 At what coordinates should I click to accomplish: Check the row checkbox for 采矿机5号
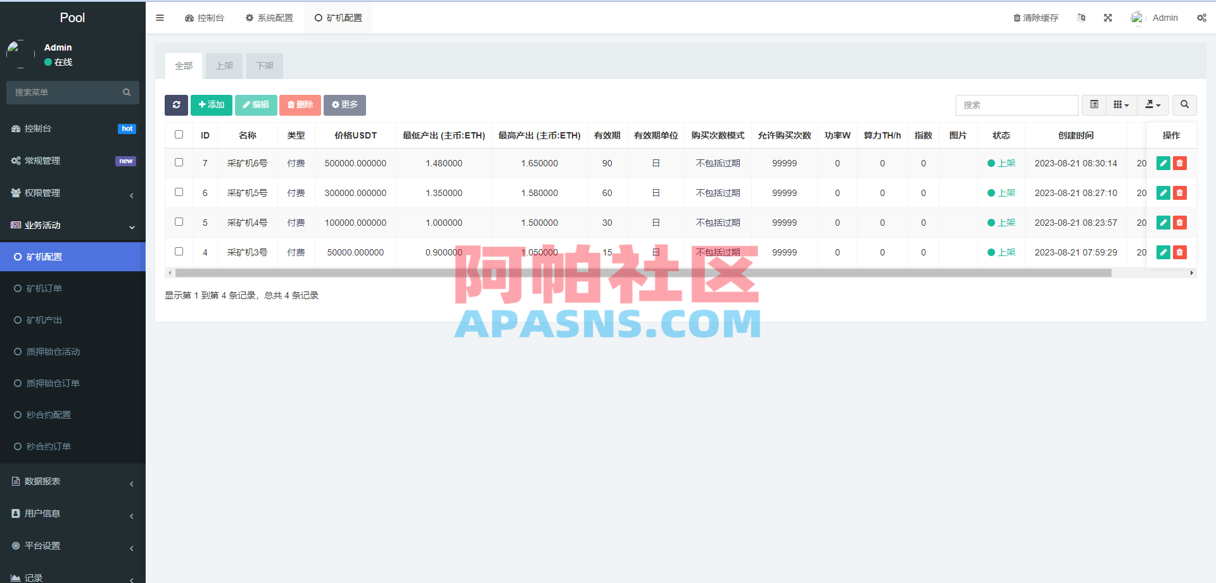[179, 192]
